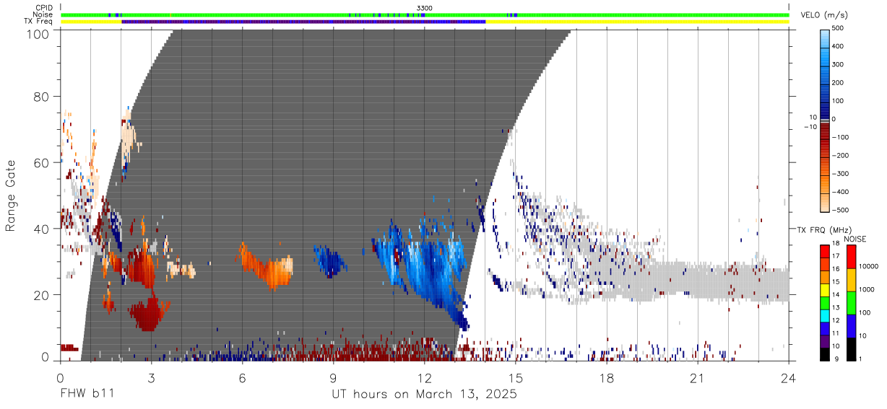Click the 80 tick label on y-axis
This screenshot has height=409, width=887.
pos(42,97)
